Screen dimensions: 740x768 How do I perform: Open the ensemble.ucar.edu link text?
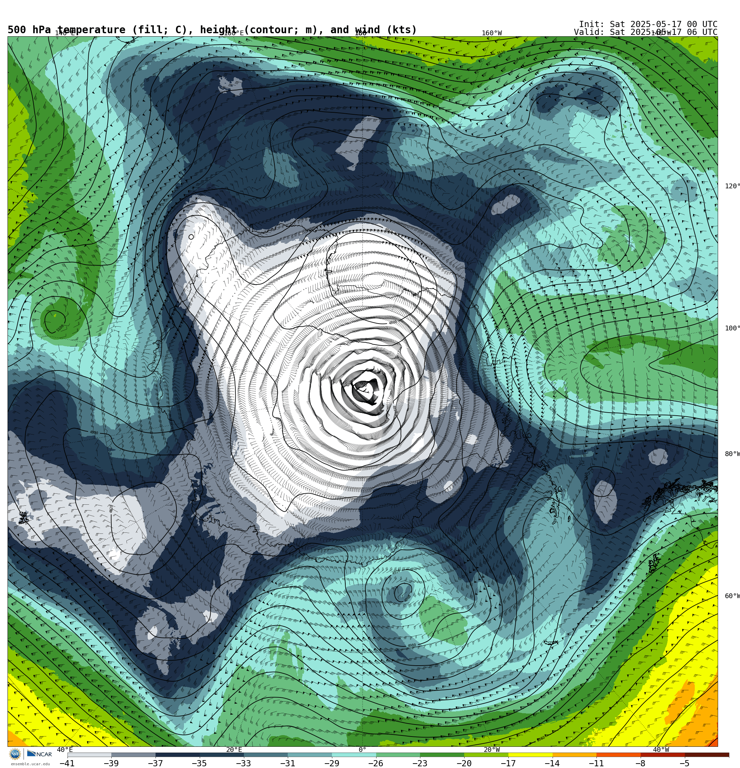30,764
